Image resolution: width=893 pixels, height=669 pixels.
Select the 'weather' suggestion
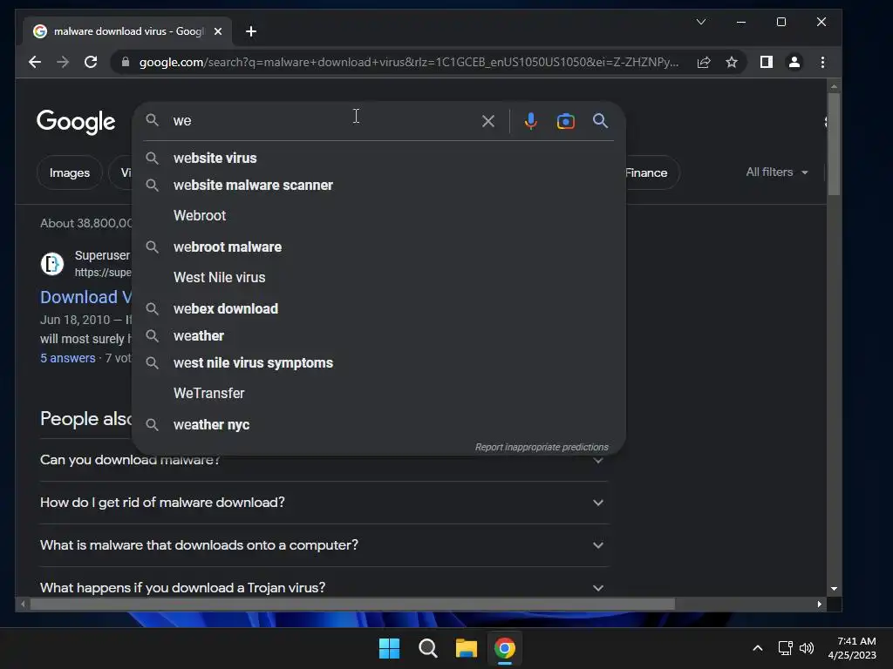378,335
